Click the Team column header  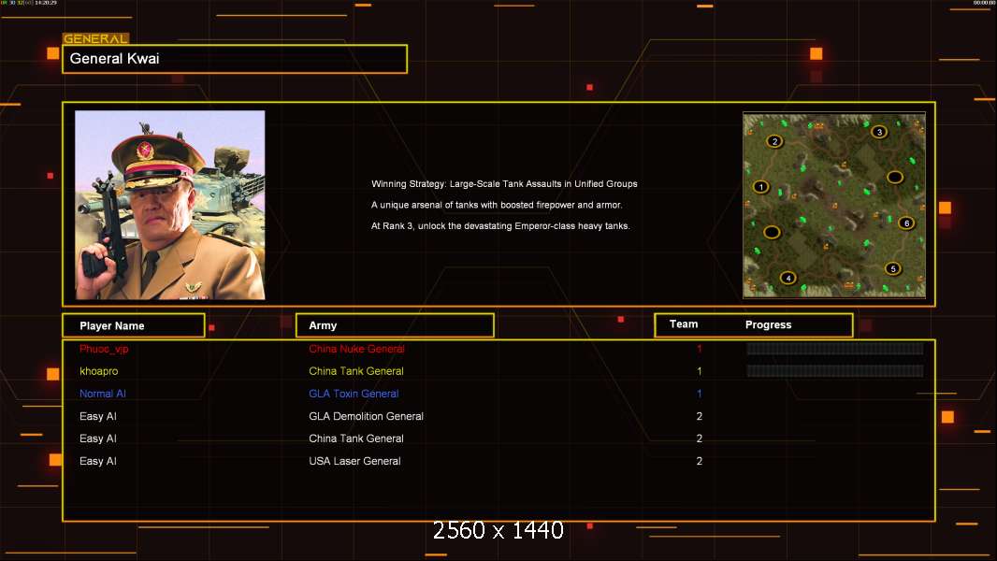pos(684,324)
